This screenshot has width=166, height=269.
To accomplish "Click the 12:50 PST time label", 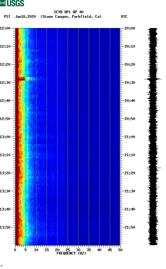I will click(5, 119).
